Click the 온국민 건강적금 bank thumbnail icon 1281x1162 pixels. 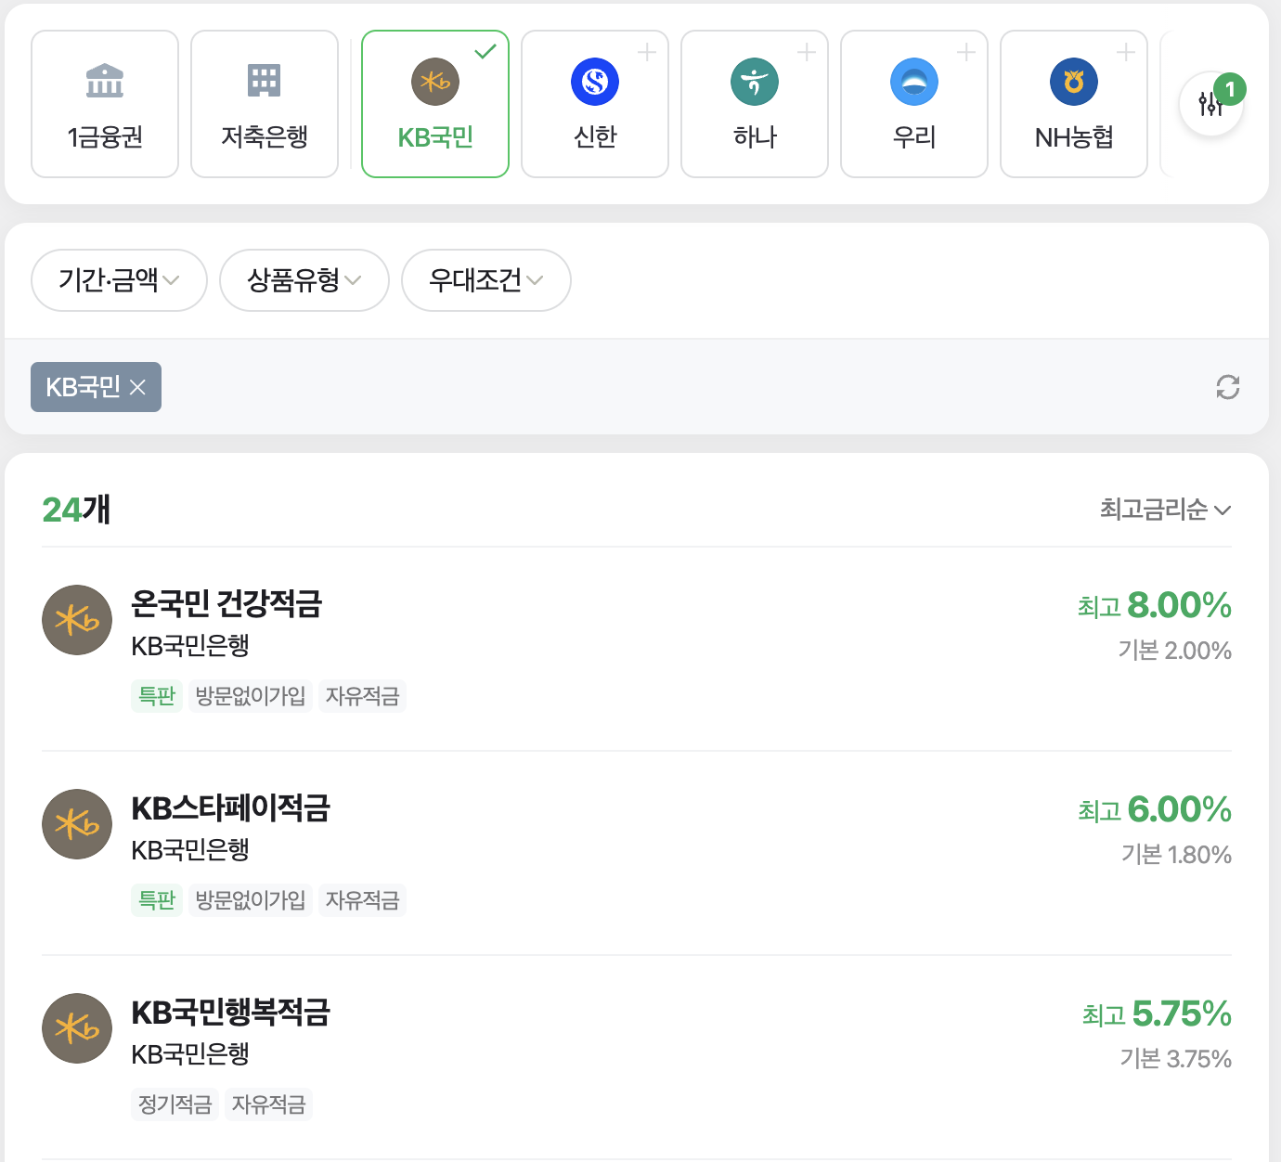click(x=77, y=620)
